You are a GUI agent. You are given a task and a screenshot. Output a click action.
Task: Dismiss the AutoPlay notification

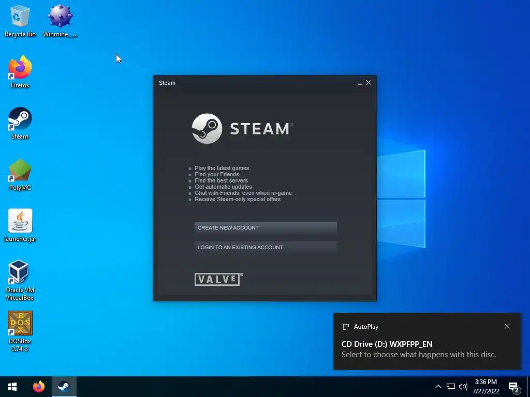[507, 326]
